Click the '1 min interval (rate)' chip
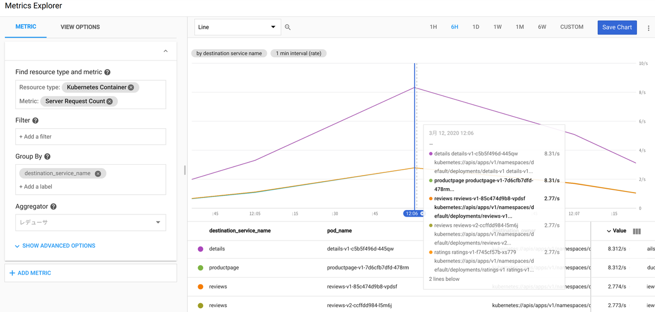 [x=298, y=53]
